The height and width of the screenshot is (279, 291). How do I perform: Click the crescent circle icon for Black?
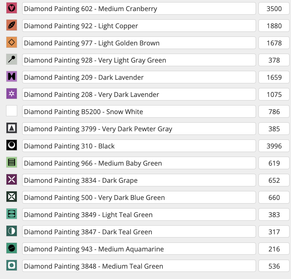click(x=11, y=146)
